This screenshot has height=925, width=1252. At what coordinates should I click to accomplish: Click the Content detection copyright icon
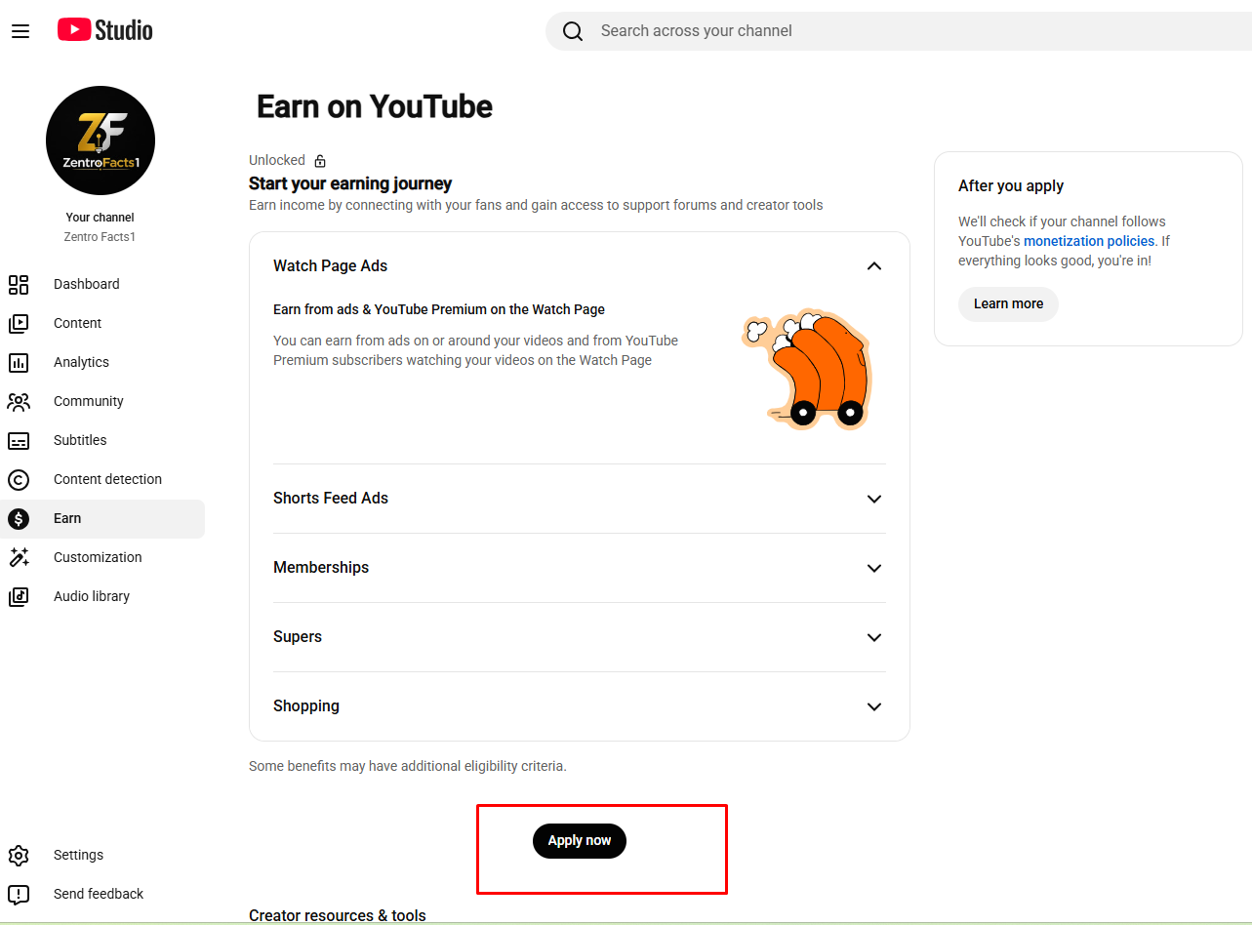pyautogui.click(x=19, y=479)
